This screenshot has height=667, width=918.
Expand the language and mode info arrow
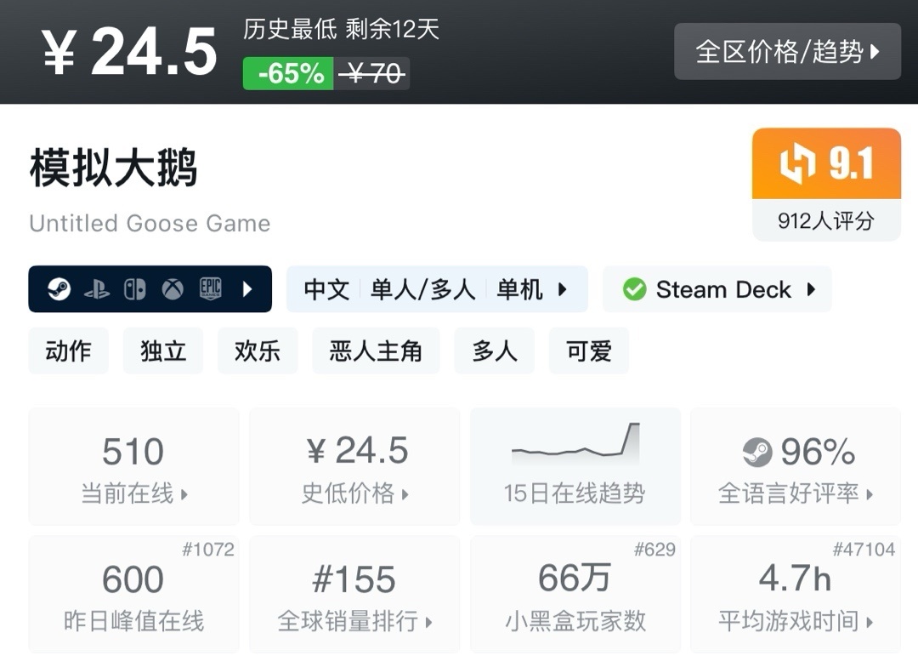coord(563,289)
